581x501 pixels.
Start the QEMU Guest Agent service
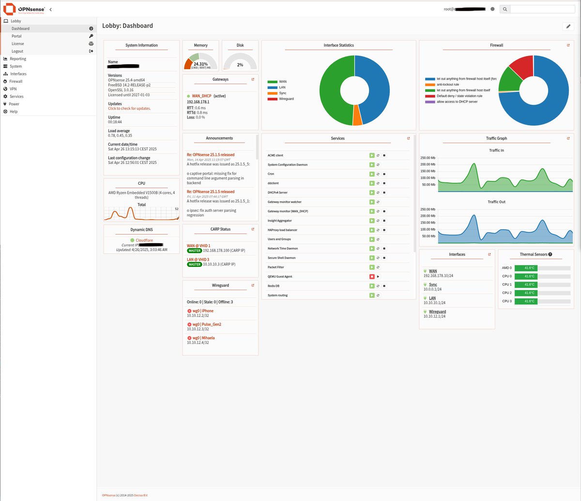coord(378,277)
